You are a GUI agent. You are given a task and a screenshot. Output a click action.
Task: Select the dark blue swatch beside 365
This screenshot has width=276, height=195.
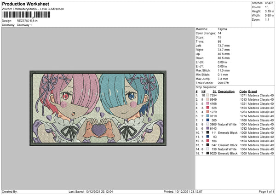pos(208,120)
